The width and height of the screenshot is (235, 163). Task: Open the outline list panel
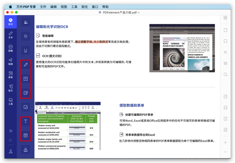pos(225,52)
